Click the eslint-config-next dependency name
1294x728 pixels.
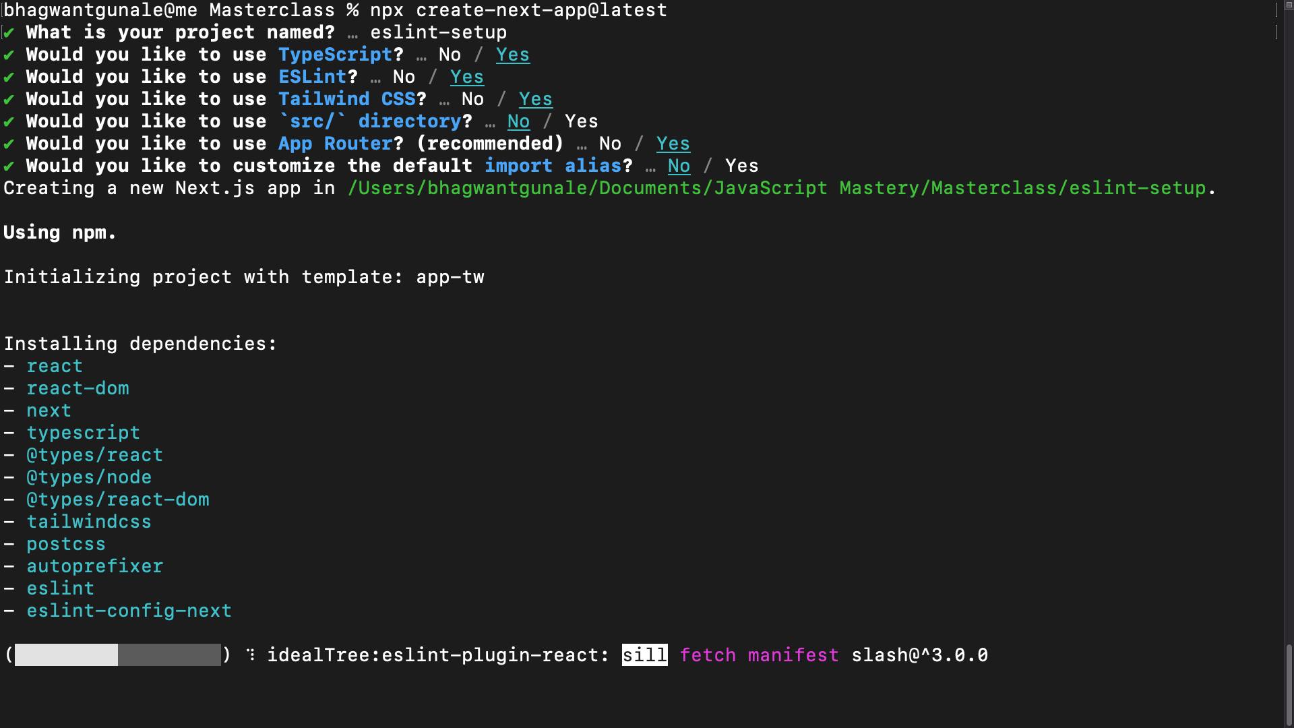[129, 611]
